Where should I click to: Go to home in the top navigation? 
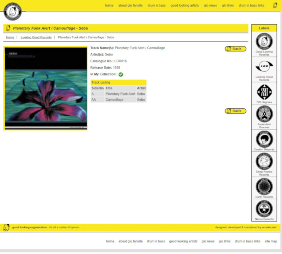coord(109,5)
